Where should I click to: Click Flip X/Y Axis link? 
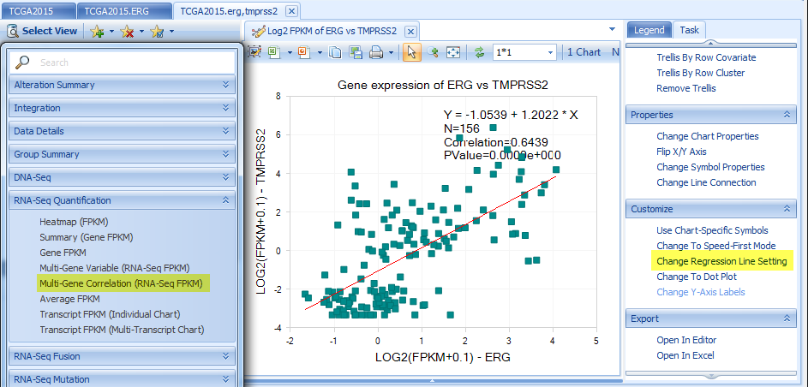pyautogui.click(x=681, y=152)
